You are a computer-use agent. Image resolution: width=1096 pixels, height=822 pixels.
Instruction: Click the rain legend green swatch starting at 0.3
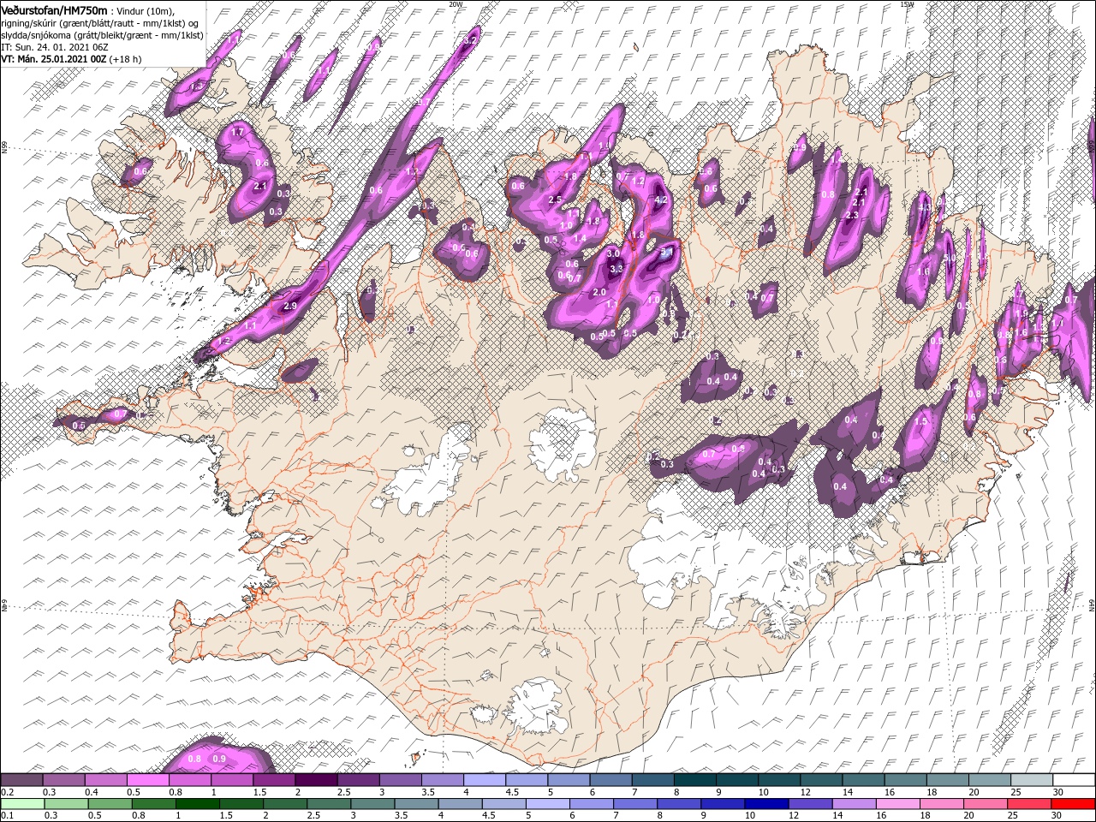[x=66, y=804]
